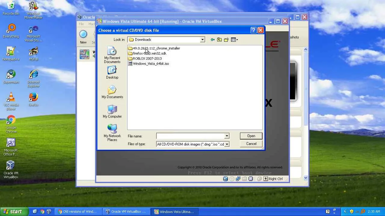
Task: Click the help question icon on taskbar
Action: (328, 211)
